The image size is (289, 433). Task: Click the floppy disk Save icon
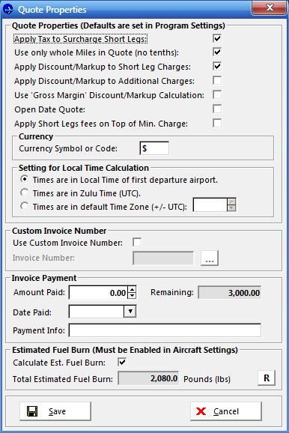click(32, 411)
